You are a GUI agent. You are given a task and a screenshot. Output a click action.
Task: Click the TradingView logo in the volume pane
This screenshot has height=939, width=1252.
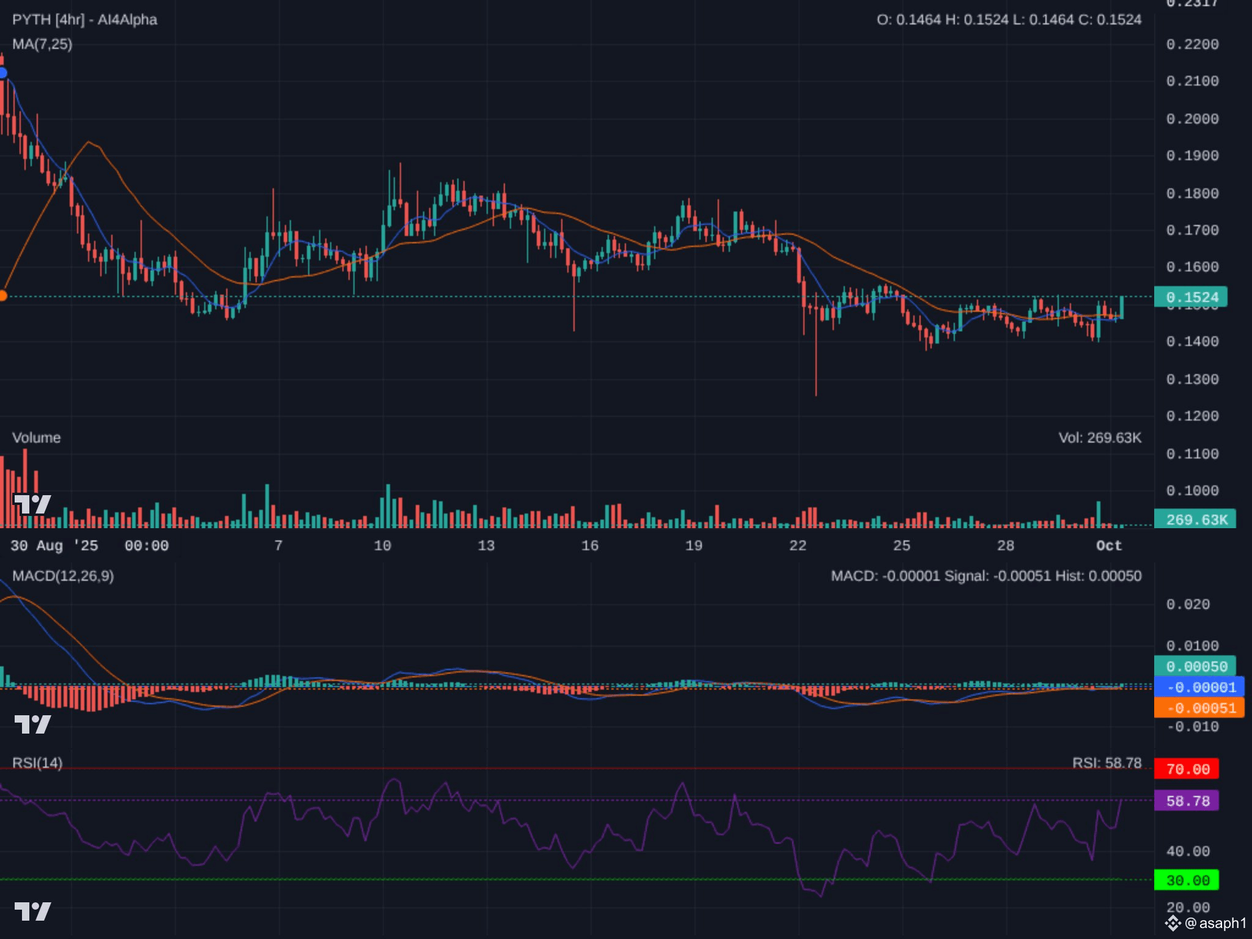click(32, 504)
